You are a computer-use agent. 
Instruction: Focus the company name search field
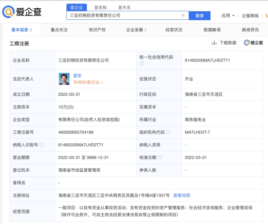pyautogui.click(x=127, y=15)
